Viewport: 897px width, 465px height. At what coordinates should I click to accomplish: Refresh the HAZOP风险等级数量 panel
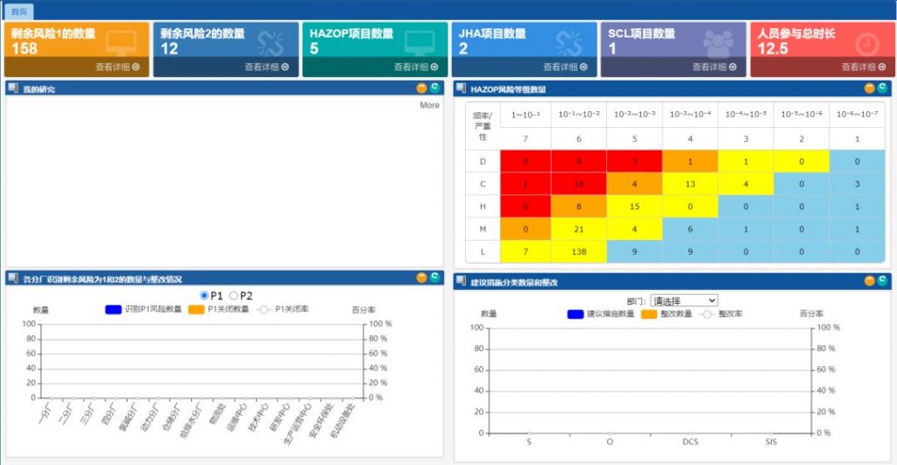point(882,88)
